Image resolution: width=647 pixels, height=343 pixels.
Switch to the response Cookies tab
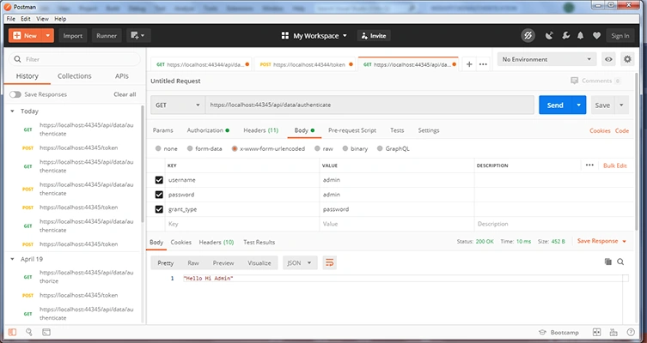tap(180, 242)
